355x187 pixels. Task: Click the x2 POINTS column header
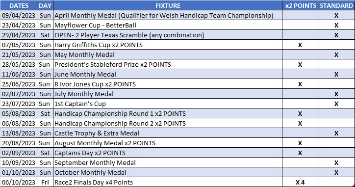(x=300, y=5)
